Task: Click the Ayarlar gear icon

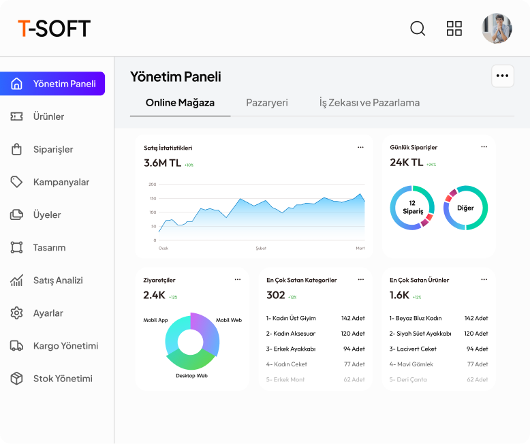Action: click(x=16, y=313)
